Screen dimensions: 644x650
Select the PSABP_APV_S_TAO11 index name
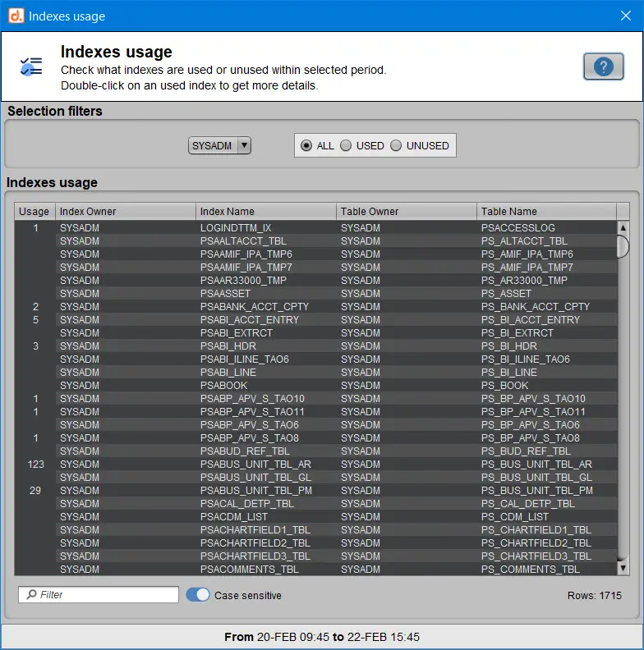coord(252,412)
